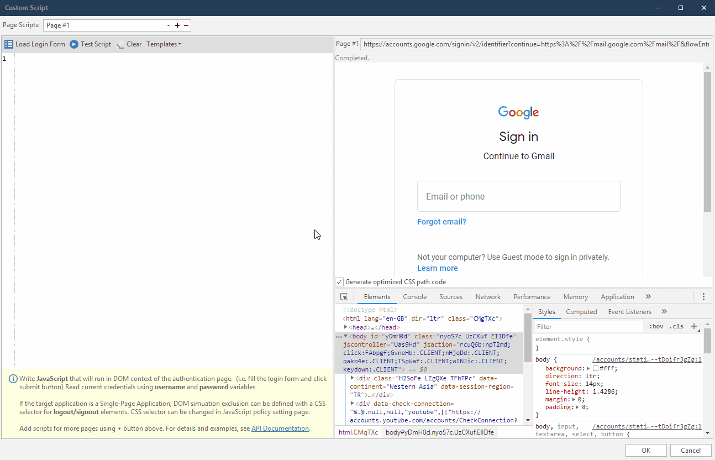This screenshot has width=715, height=460.
Task: Click the Clear script icon
Action: point(120,44)
